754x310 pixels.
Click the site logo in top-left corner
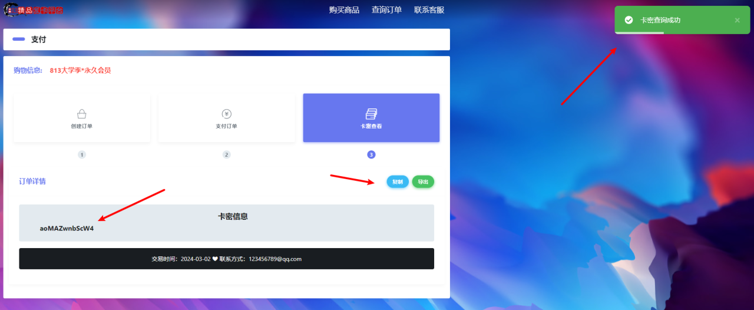pyautogui.click(x=33, y=10)
